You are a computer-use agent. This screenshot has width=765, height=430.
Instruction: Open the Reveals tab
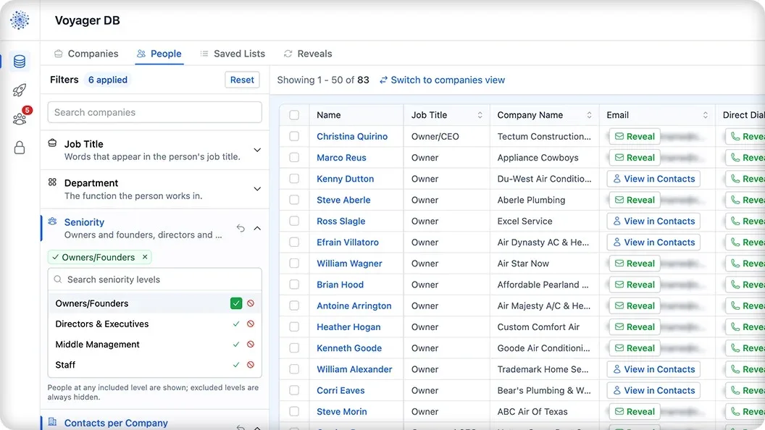coord(308,54)
